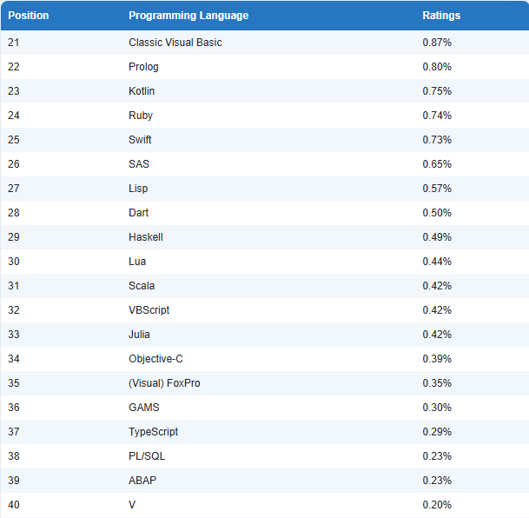529x518 pixels.
Task: Select the 0.74% rating value
Action: click(437, 116)
